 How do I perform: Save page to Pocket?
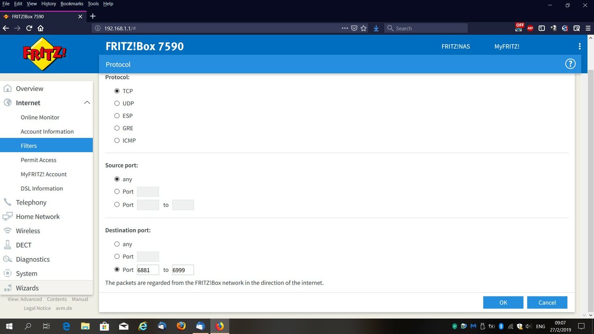tap(354, 28)
